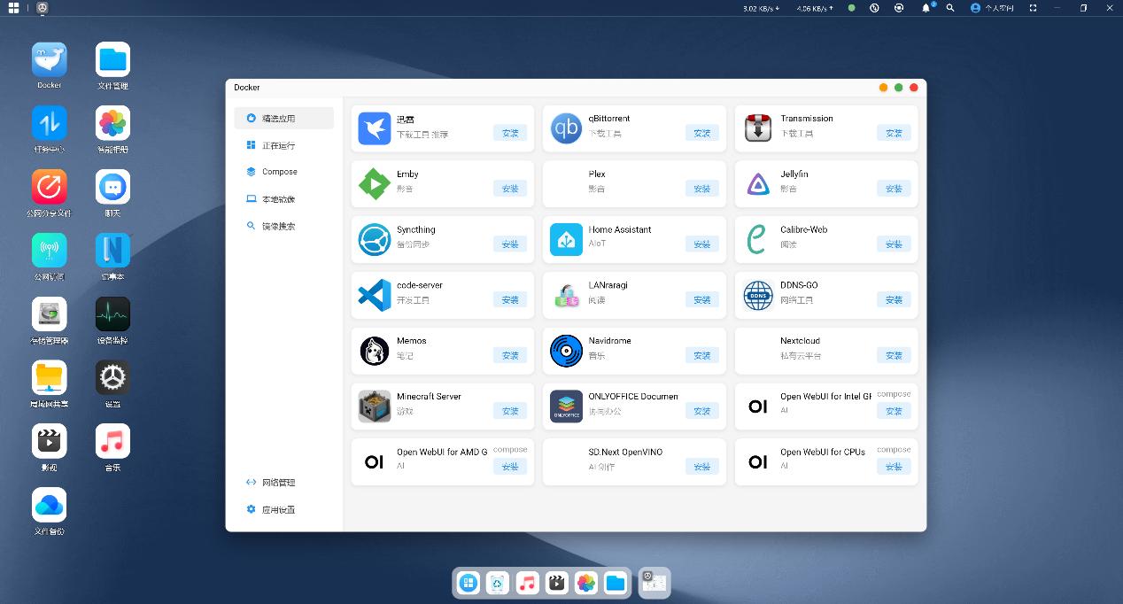
Task: Click the Navidrome app icon
Action: pyautogui.click(x=566, y=351)
